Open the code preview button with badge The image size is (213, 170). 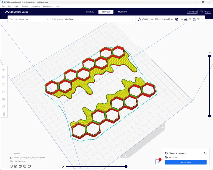point(159,162)
